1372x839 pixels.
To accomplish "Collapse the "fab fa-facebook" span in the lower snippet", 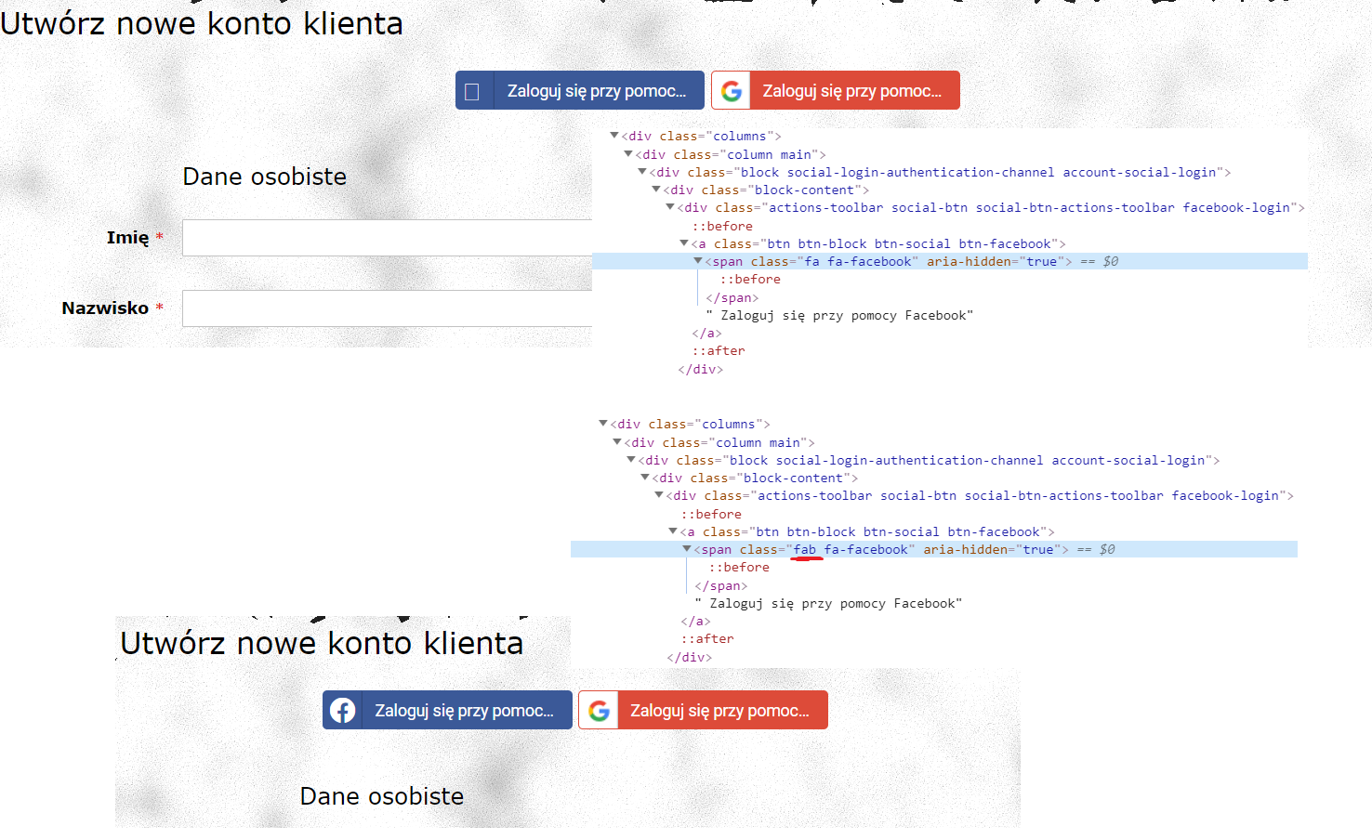I will pos(685,549).
